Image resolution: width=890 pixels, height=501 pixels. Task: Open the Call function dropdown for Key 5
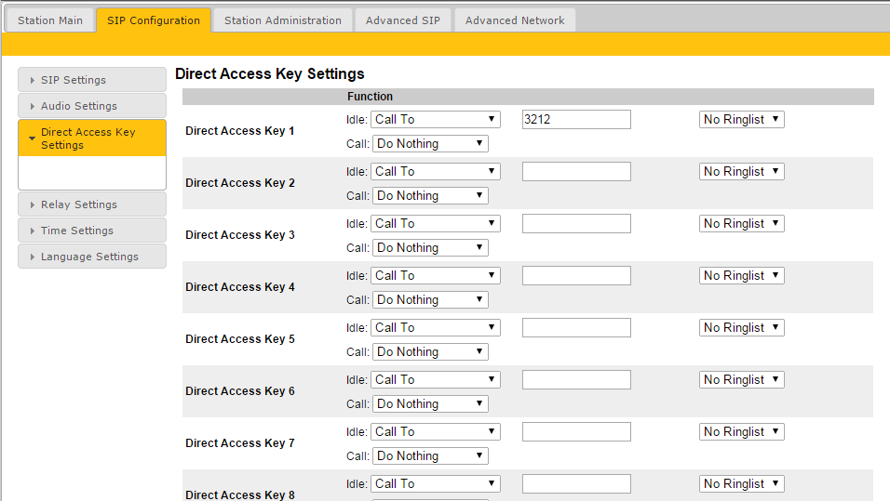[430, 351]
